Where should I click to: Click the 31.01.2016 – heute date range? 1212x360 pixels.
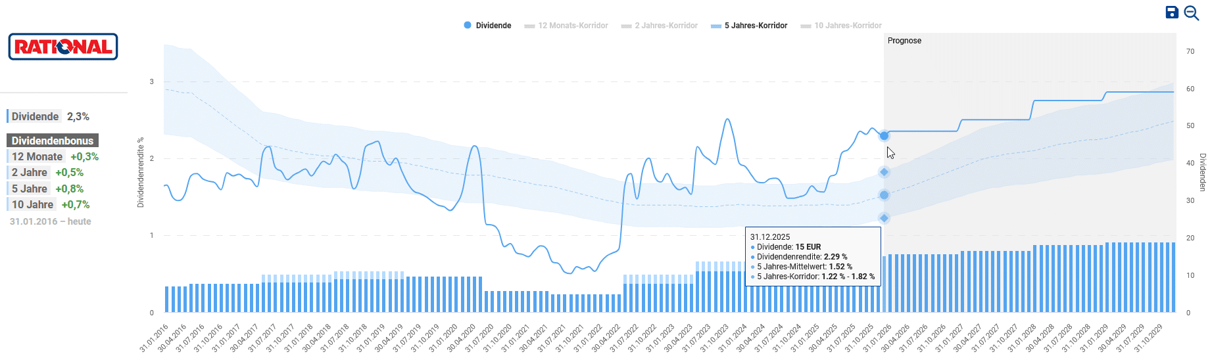51,221
